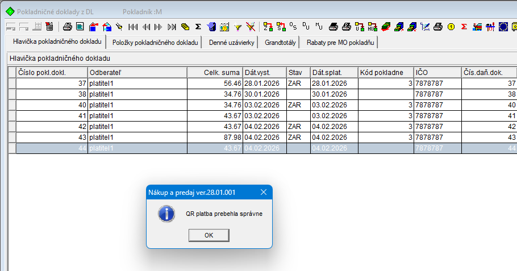Viewport: 517px width, 271px height.
Task: Remove filter using crossed-out funnel icon
Action: click(251, 26)
